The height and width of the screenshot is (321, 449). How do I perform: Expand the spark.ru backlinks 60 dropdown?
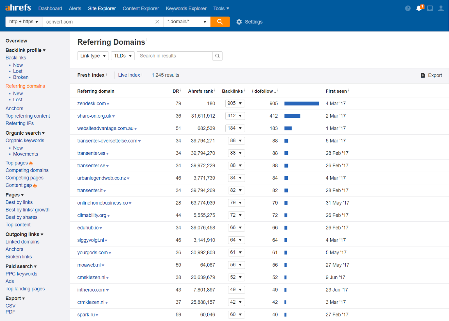(x=237, y=315)
